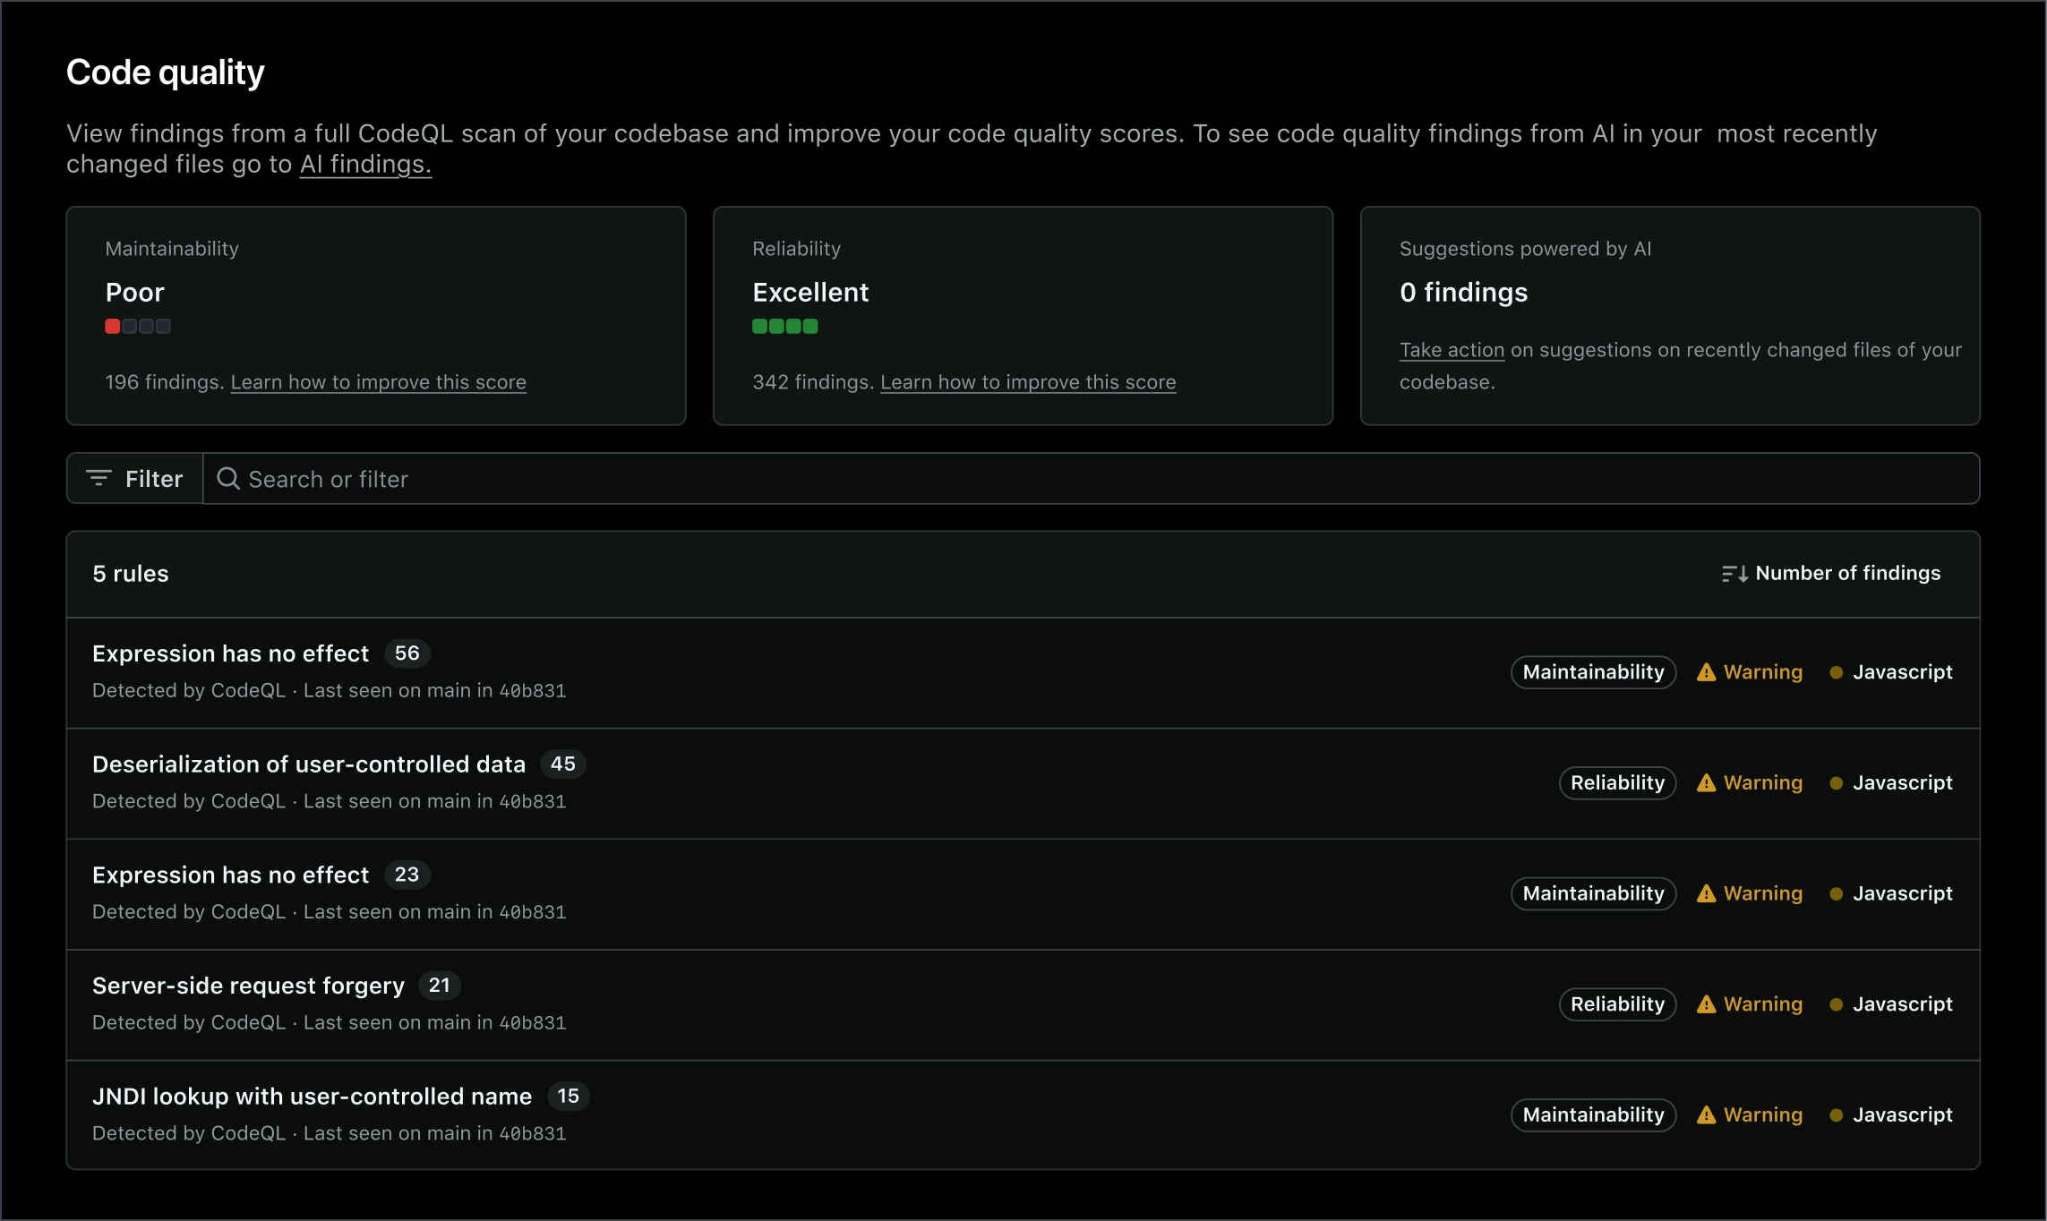Open Server-side request forgery rule
This screenshot has height=1221, width=2047.
pyautogui.click(x=248, y=986)
